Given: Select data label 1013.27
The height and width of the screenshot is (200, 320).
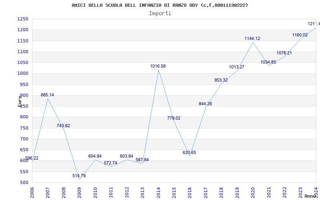Looking at the screenshot, I should 237,67.
